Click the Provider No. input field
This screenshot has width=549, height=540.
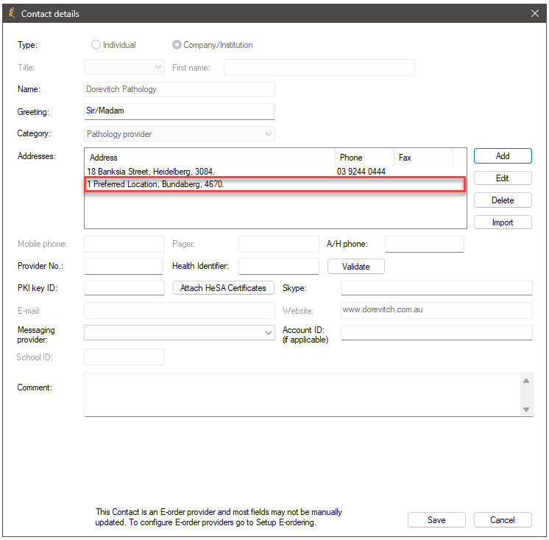124,267
